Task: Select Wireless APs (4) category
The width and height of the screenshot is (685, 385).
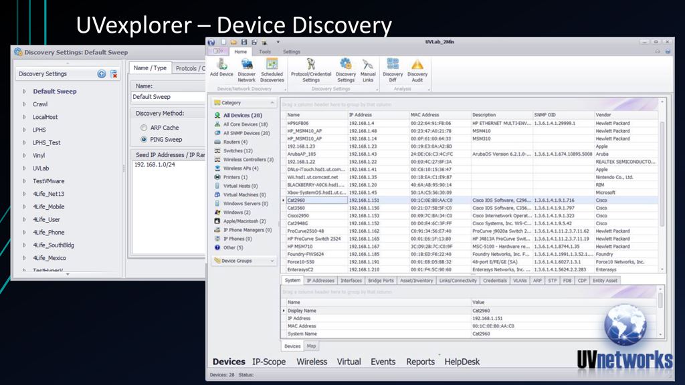Action: (x=240, y=168)
